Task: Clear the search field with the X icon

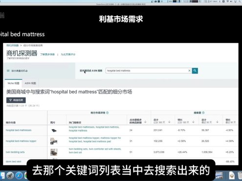Action: 189,70
